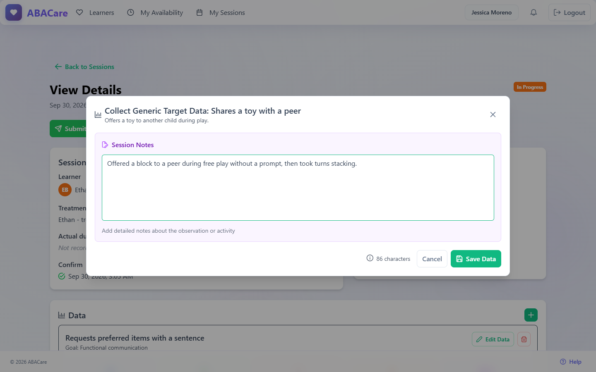
Task: Click the chart icon beside the dialog title
Action: [x=98, y=114]
